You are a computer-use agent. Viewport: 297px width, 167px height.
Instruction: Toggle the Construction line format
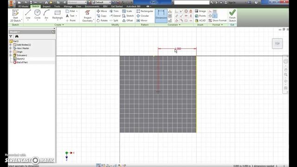(210, 11)
